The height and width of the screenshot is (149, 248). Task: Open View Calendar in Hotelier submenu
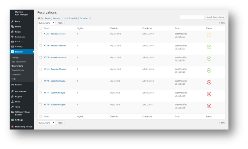[x=18, y=70]
